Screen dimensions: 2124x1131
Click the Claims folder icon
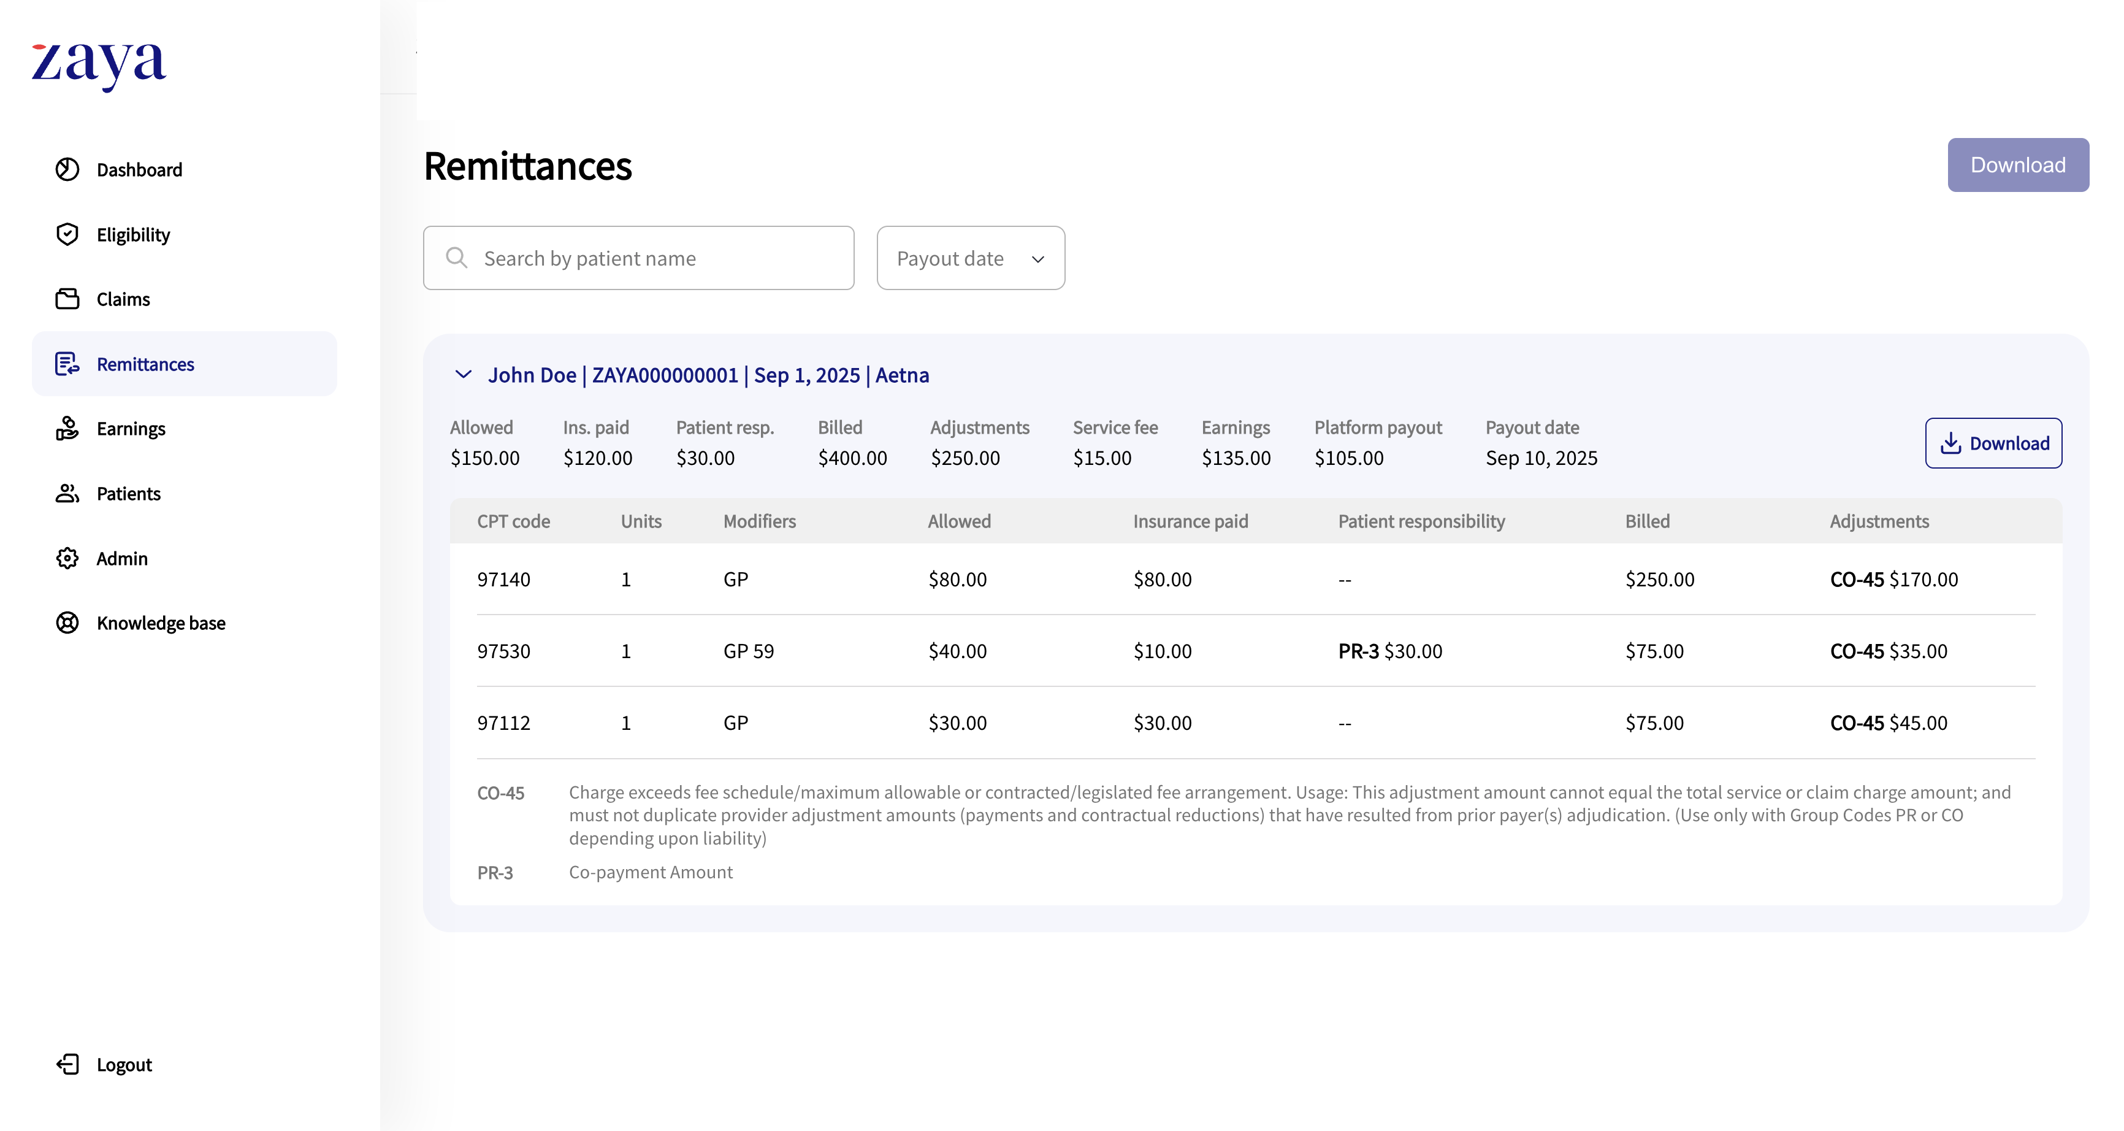pos(67,299)
